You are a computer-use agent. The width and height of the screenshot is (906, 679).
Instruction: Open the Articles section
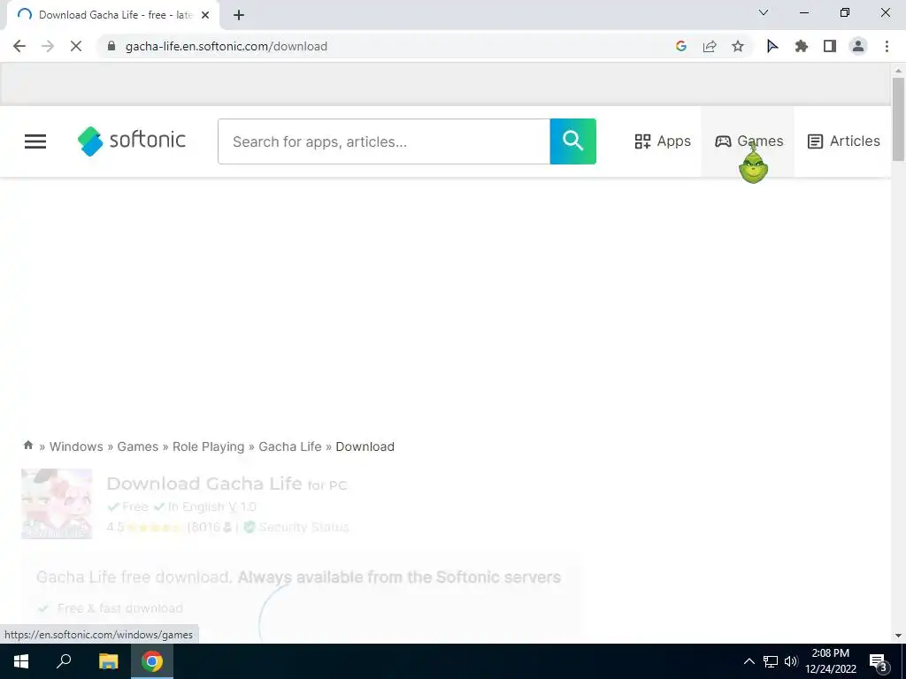[843, 141]
